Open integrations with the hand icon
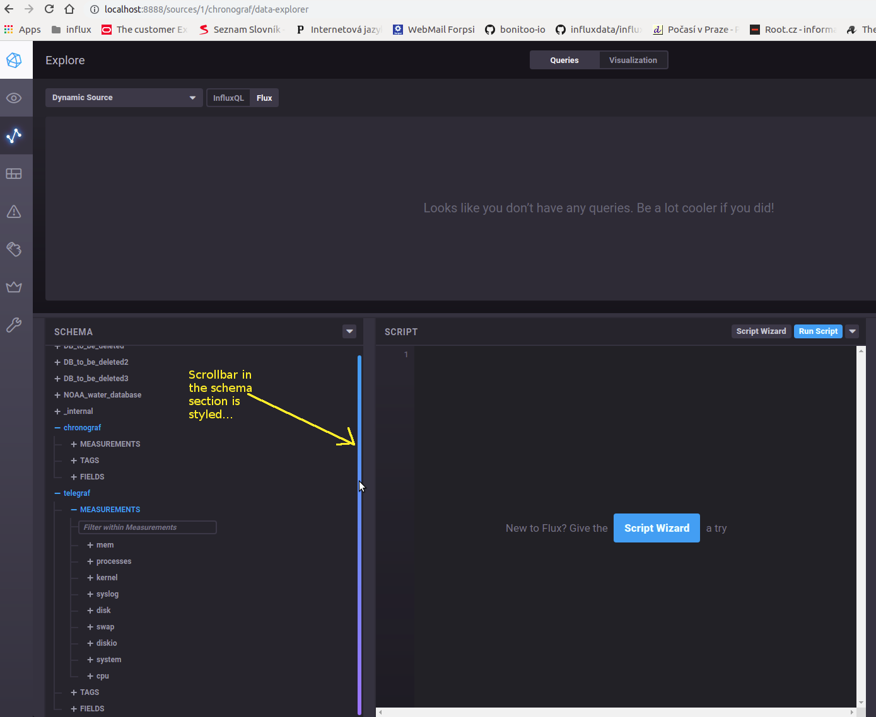The width and height of the screenshot is (876, 717). click(15, 250)
